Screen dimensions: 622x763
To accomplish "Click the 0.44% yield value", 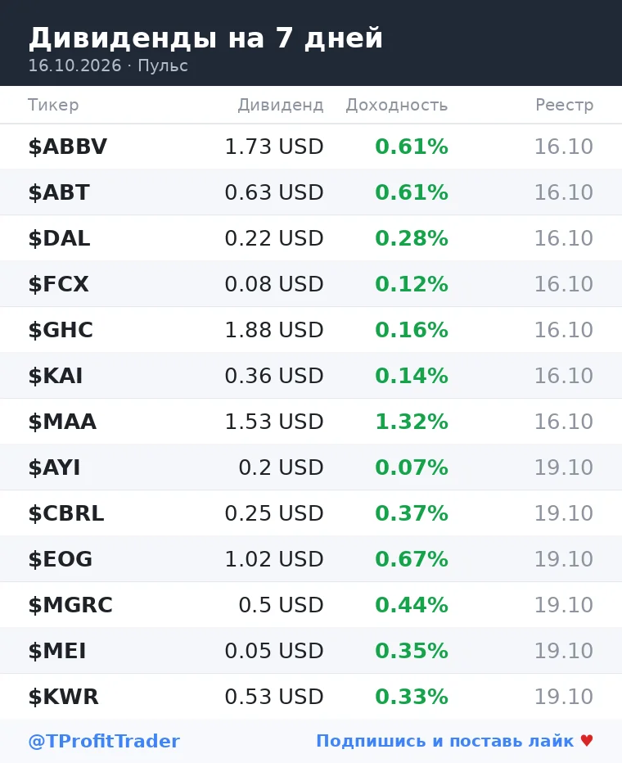I will pos(412,605).
